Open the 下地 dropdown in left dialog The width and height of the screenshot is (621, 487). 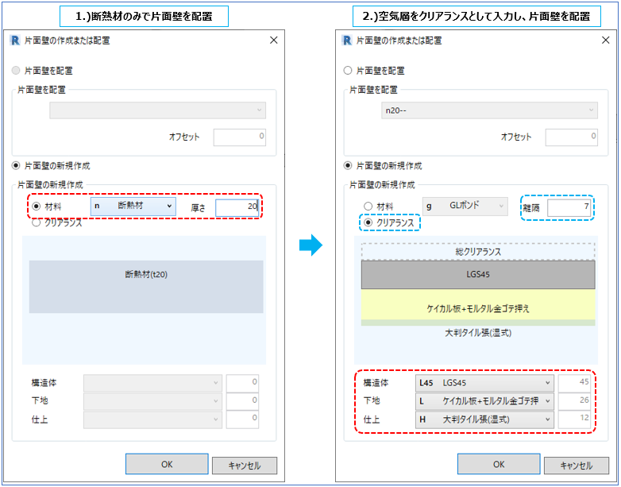pos(152,400)
